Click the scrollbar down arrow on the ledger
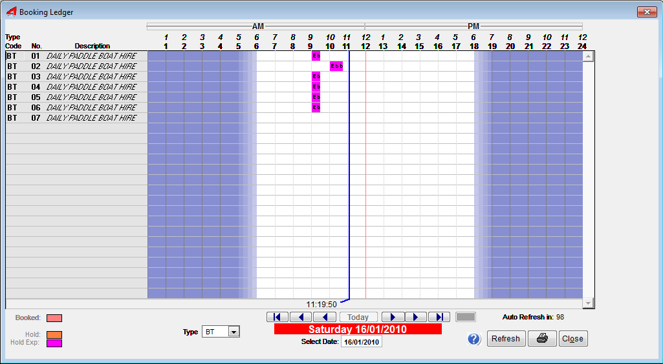Image resolution: width=663 pixels, height=364 pixels. tap(588, 303)
